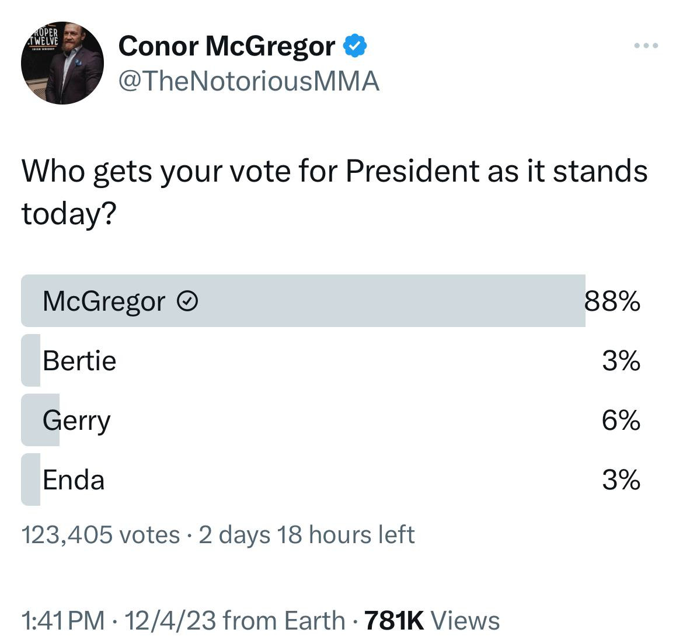The image size is (683, 643).
Task: Click the blue verified badge icon
Action: pyautogui.click(x=354, y=46)
